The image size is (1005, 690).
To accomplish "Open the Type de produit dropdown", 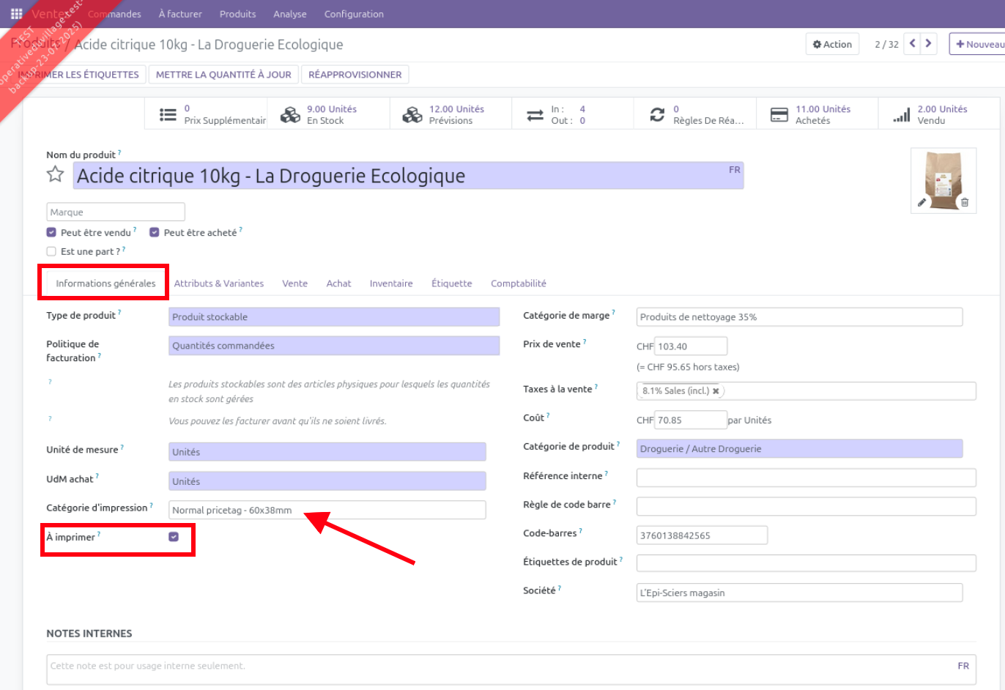I will [x=333, y=317].
